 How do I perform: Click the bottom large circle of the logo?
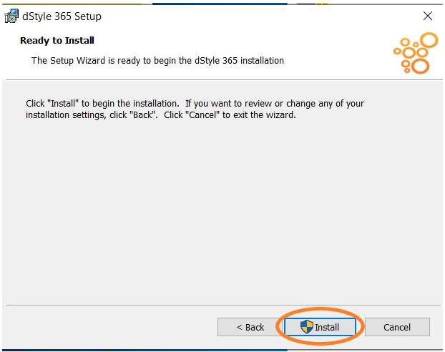(x=421, y=67)
